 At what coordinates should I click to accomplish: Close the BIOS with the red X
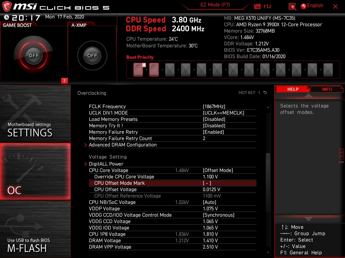pos(335,7)
